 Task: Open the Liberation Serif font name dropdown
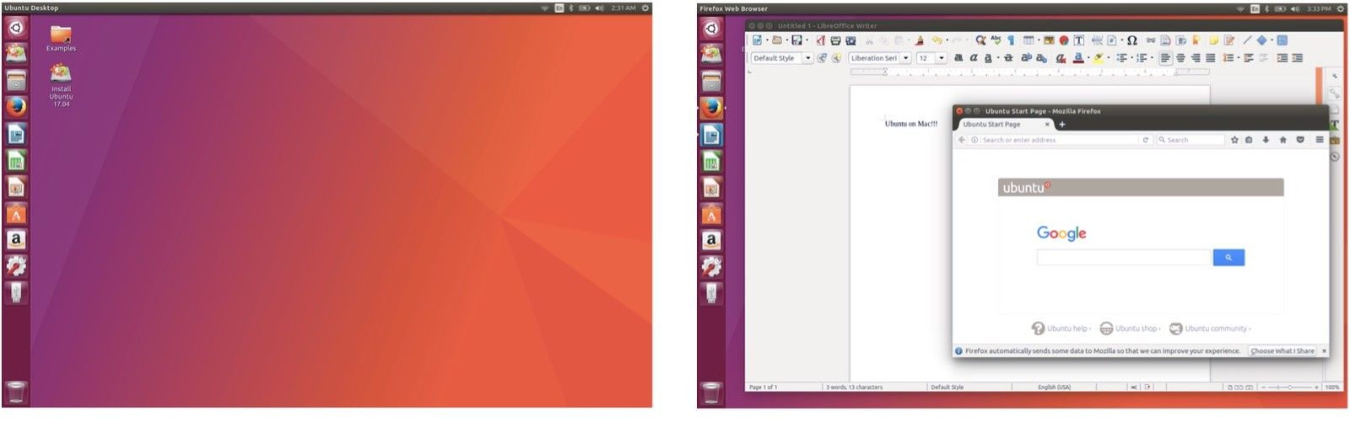[905, 58]
